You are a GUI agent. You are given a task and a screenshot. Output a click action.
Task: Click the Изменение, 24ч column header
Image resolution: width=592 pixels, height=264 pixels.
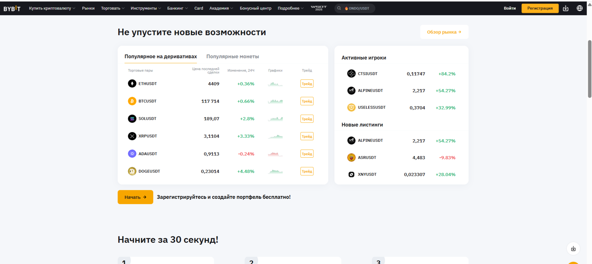241,70
